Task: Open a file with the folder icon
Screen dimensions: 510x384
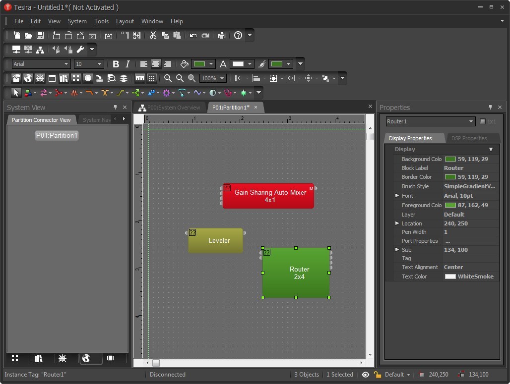Action: pos(28,35)
